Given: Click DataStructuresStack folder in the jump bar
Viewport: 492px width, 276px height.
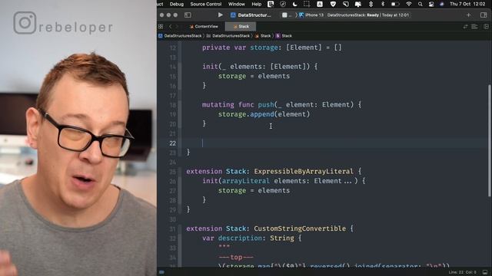Looking at the screenshot, I should point(228,36).
